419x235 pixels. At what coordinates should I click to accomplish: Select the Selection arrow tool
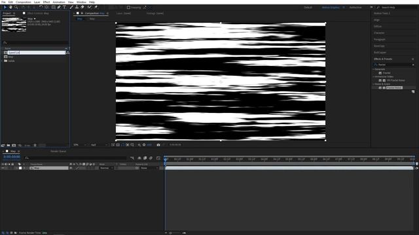click(x=5, y=7)
